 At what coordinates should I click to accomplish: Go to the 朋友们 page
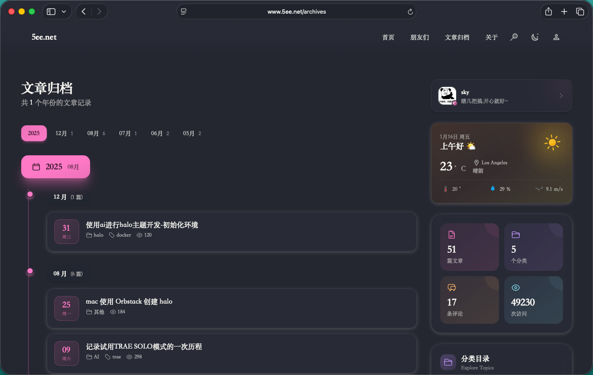click(419, 37)
